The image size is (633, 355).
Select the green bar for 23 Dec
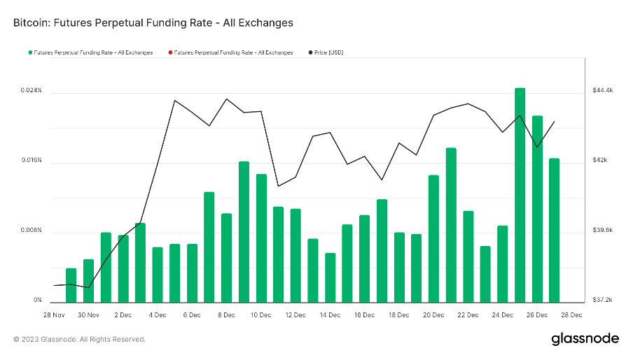485,275
